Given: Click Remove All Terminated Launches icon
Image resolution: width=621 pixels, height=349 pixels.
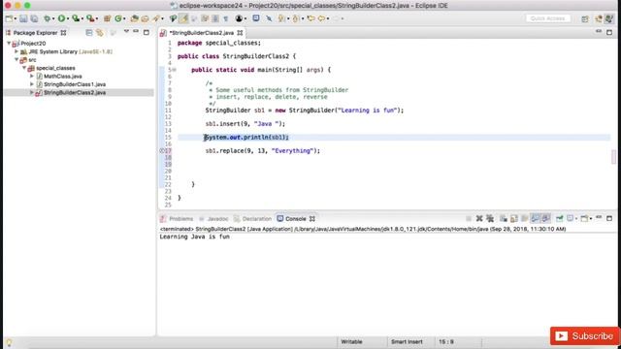Looking at the screenshot, I should [x=490, y=218].
